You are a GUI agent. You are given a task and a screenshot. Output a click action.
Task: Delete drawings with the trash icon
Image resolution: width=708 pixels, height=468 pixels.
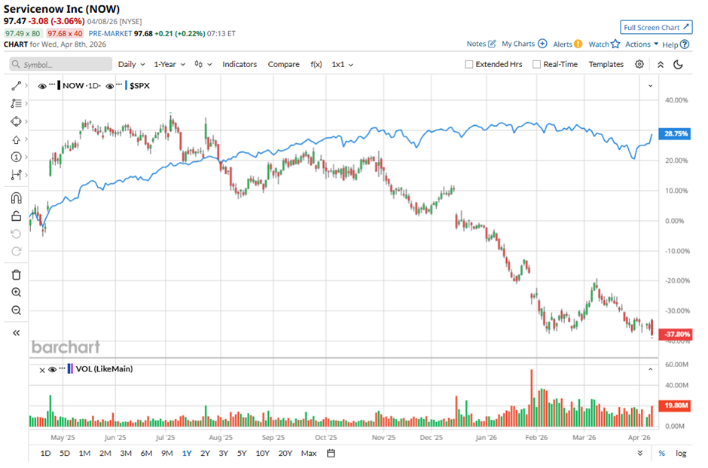pos(17,275)
